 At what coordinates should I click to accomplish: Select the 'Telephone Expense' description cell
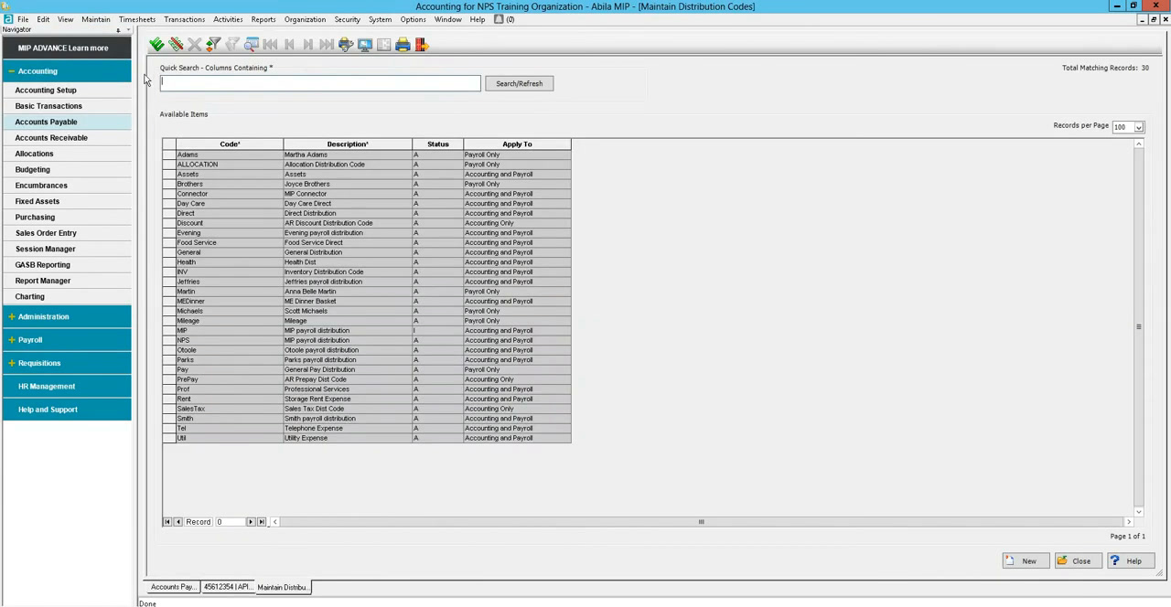click(348, 428)
